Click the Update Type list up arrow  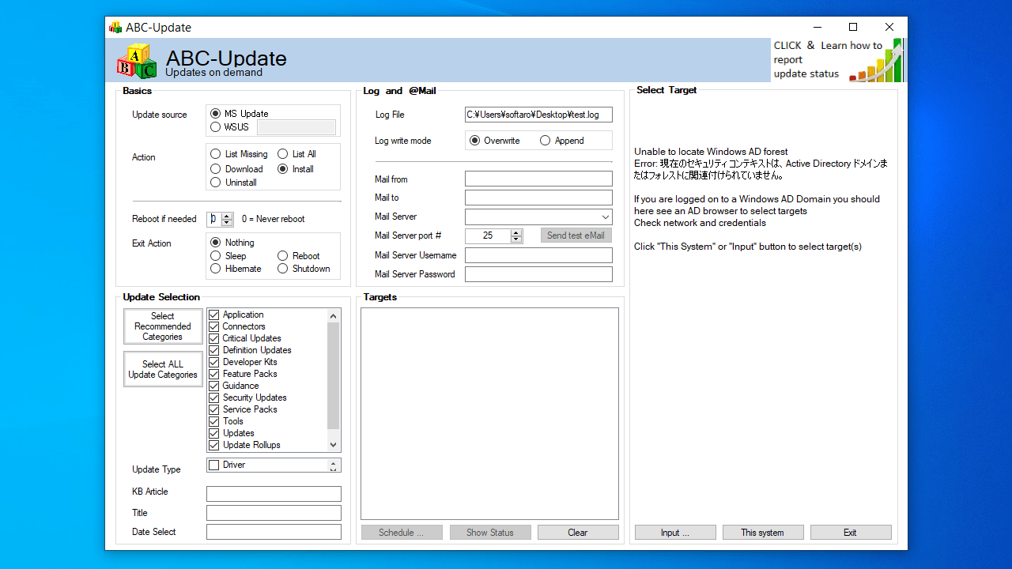click(x=333, y=462)
